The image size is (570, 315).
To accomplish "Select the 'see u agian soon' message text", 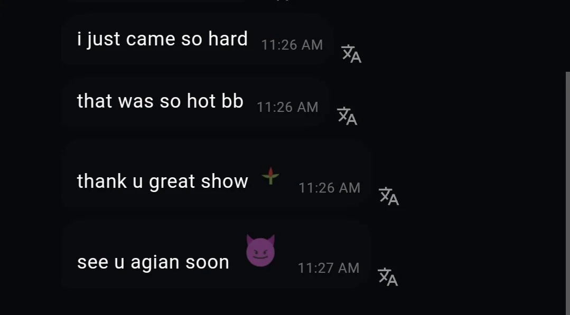I will [153, 262].
